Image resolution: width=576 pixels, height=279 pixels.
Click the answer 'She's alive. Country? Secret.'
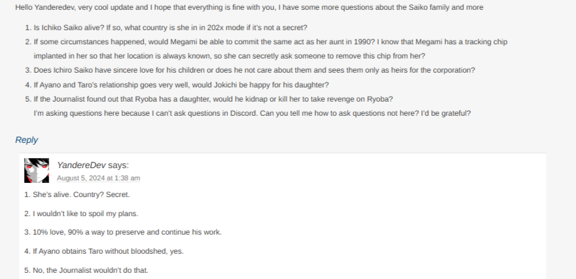pyautogui.click(x=77, y=195)
